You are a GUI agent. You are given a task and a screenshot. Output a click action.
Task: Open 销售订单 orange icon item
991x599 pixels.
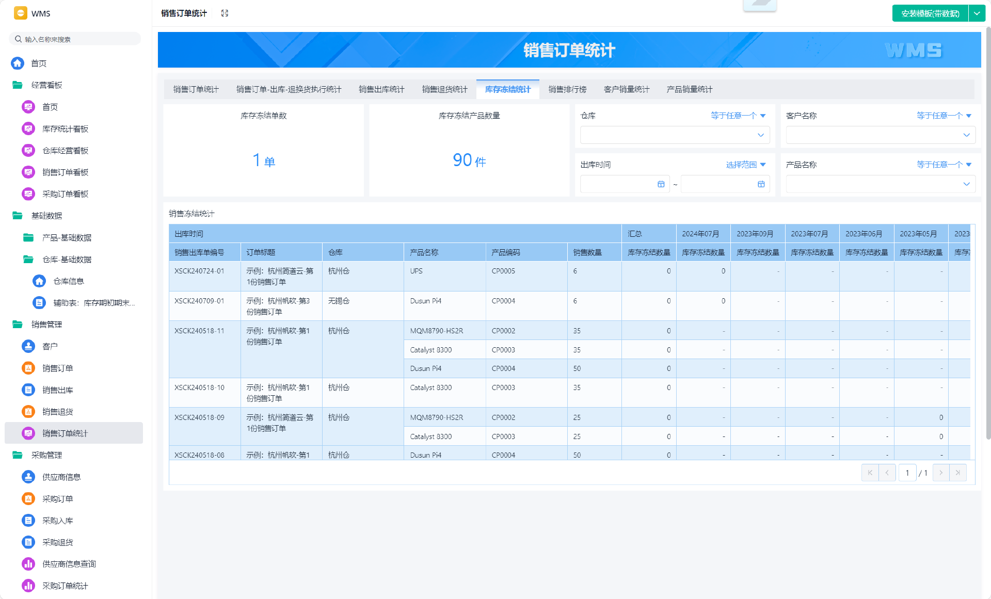click(28, 368)
